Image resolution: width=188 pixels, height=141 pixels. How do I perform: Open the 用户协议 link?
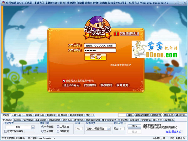[89, 81]
